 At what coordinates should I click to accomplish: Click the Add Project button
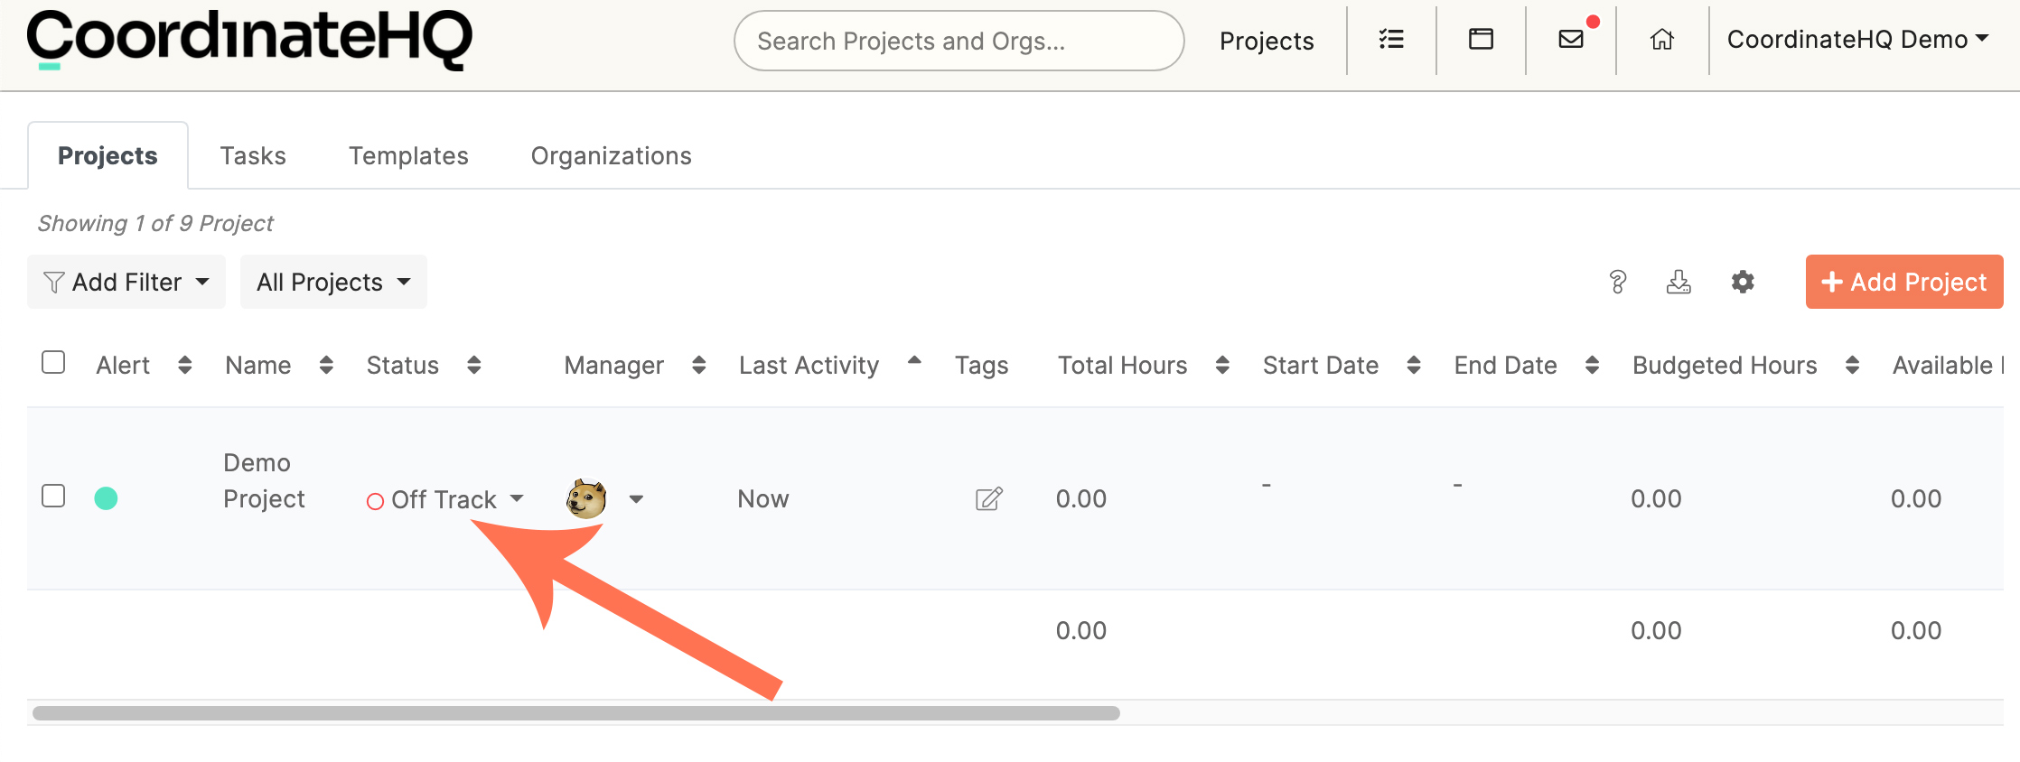coord(1904,282)
